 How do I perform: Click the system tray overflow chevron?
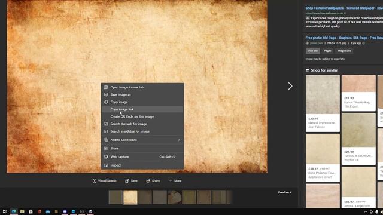coord(366,211)
